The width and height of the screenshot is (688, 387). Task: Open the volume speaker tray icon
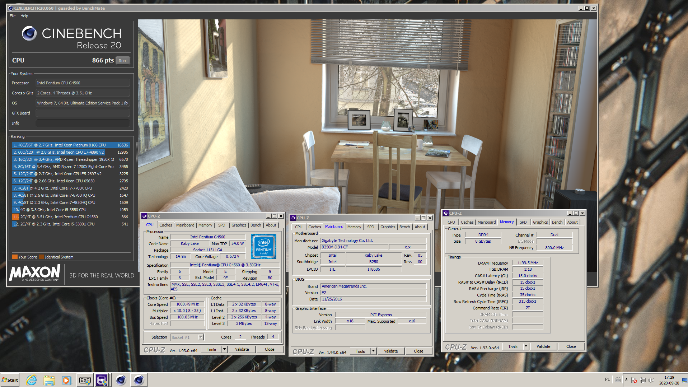click(651, 380)
